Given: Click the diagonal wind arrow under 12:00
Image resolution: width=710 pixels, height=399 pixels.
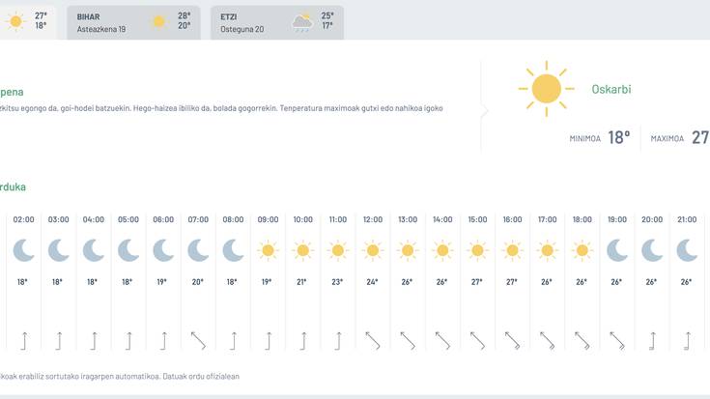Looking at the screenshot, I should (x=373, y=341).
